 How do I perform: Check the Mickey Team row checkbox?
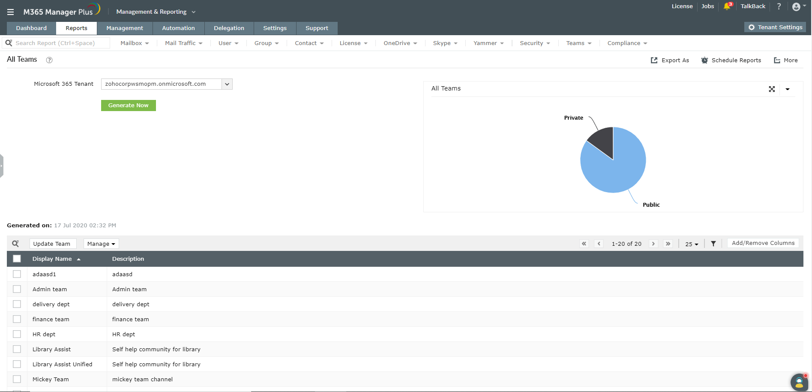[17, 379]
